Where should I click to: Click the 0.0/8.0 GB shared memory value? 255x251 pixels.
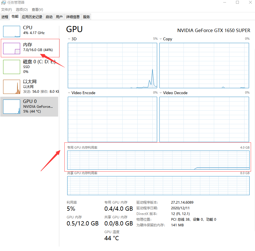coord(119,223)
